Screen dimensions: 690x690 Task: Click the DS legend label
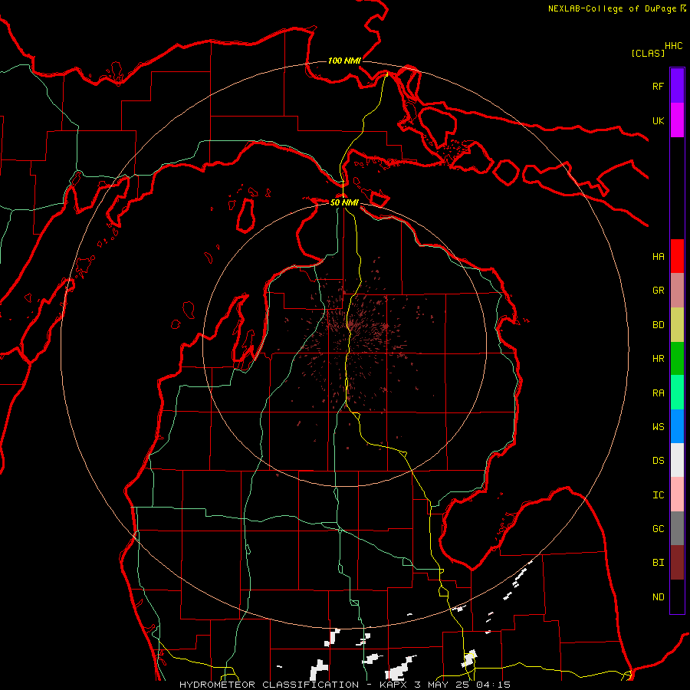click(658, 461)
